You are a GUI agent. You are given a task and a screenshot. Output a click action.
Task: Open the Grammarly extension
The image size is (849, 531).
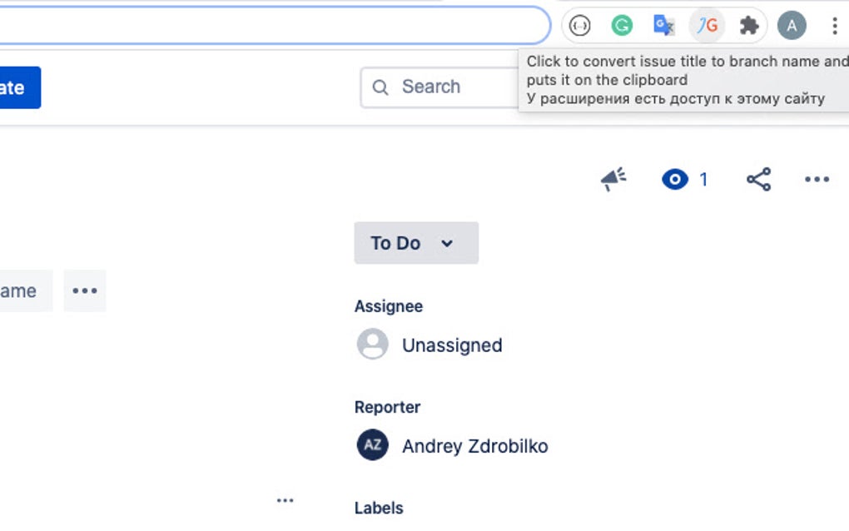click(x=621, y=25)
